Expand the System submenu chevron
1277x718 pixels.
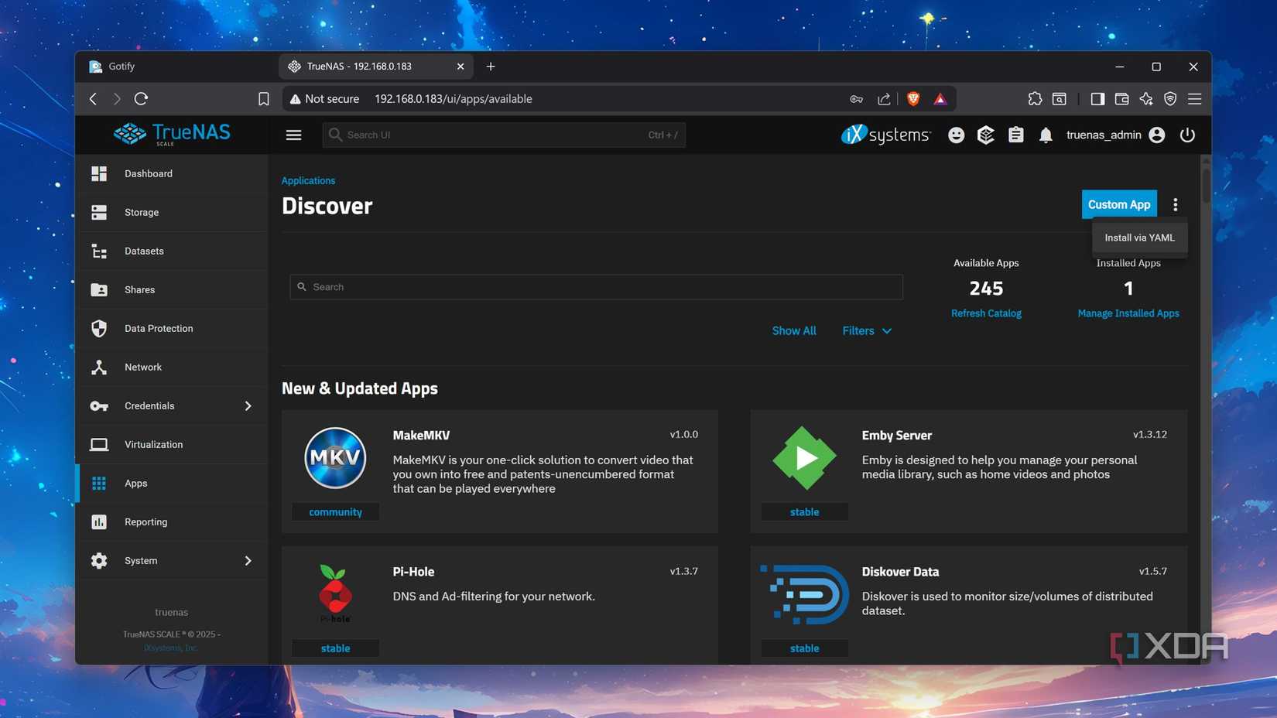point(248,560)
